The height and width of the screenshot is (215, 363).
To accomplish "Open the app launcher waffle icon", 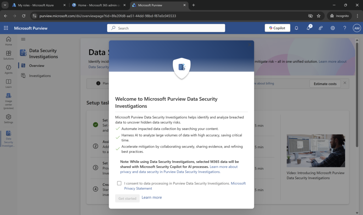I will pyautogui.click(x=6, y=28).
